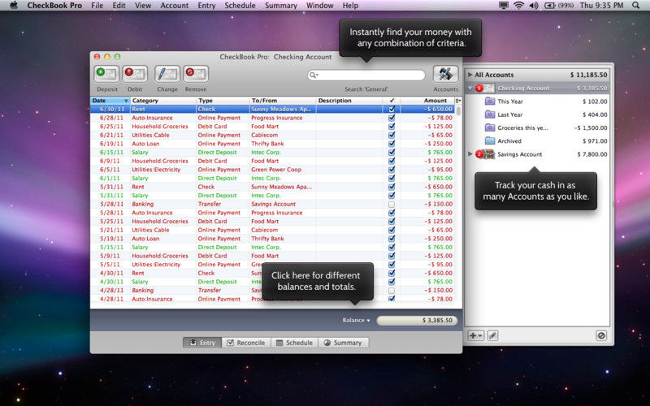Viewport: 650px width, 406px height.
Task: Open the Help menu
Action: click(x=350, y=6)
